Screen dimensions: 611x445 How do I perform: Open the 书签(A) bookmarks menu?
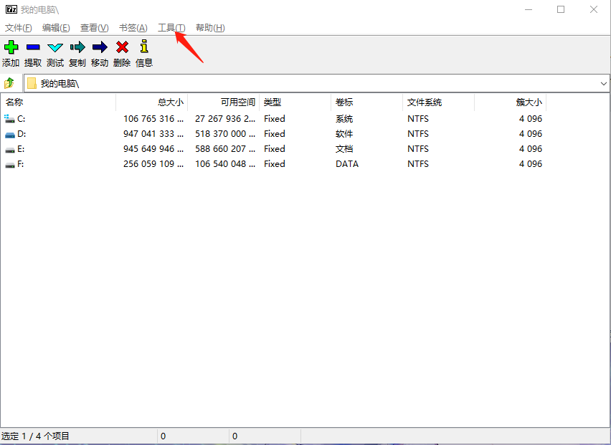(x=133, y=28)
